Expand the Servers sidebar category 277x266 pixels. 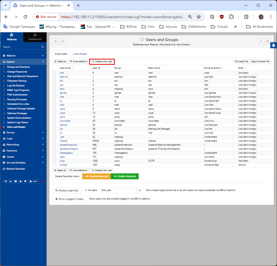[x=23, y=133]
